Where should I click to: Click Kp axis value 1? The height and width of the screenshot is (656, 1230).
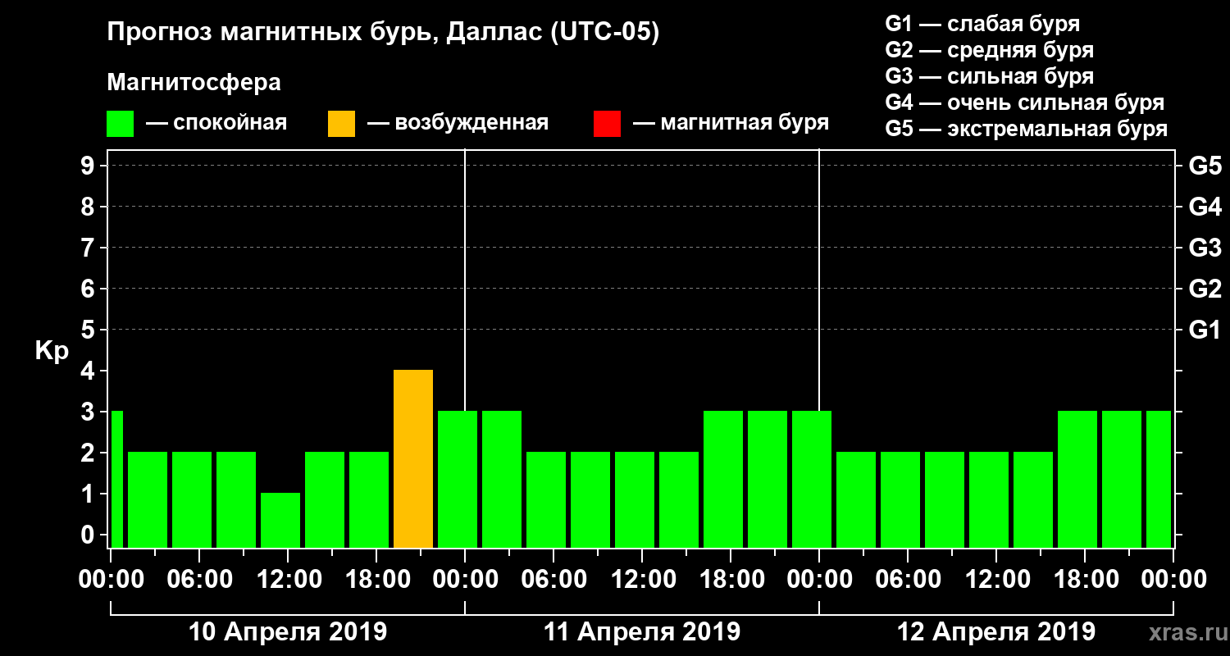point(89,494)
